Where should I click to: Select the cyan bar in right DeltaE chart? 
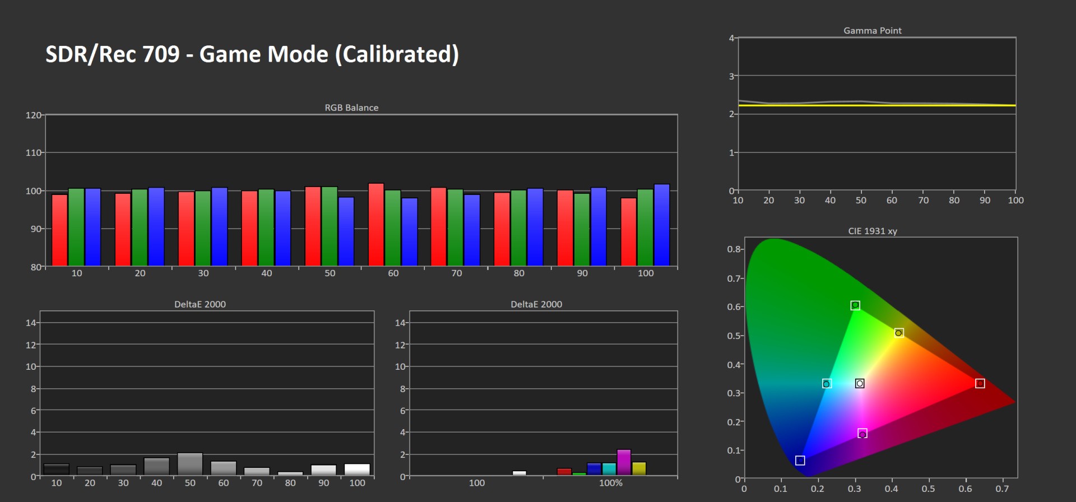[x=609, y=470]
